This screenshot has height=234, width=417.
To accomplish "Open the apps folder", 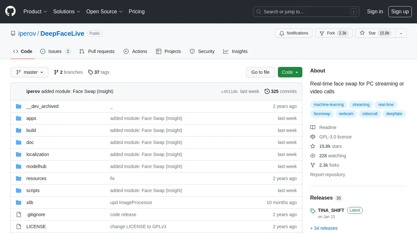I will (x=31, y=118).
